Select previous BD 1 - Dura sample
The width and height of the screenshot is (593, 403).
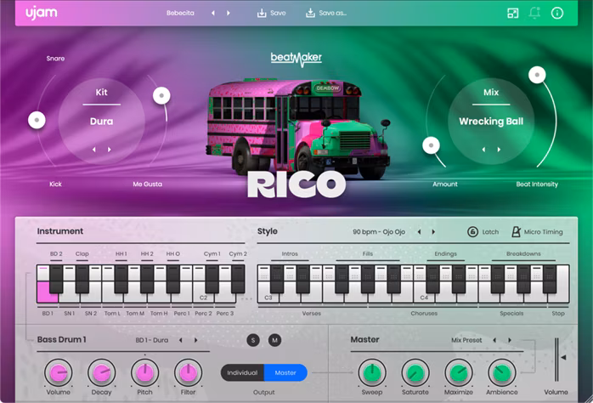181,340
